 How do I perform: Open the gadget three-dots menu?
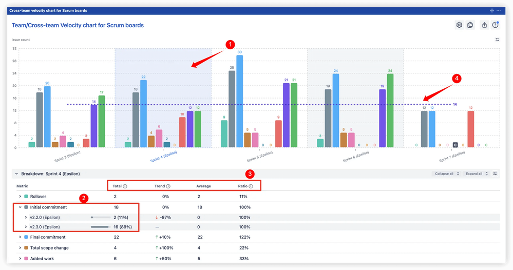coord(499,10)
